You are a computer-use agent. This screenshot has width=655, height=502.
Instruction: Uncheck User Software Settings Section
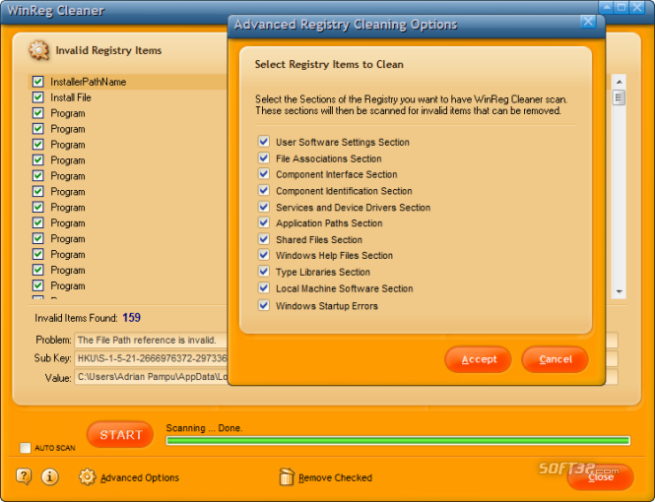(264, 141)
